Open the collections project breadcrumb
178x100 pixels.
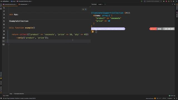(x=5, y=1)
